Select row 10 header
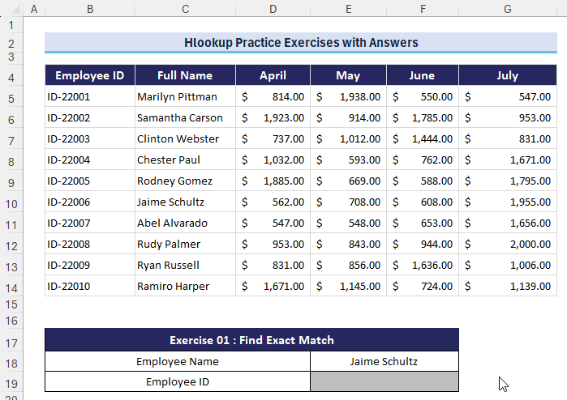 point(11,202)
